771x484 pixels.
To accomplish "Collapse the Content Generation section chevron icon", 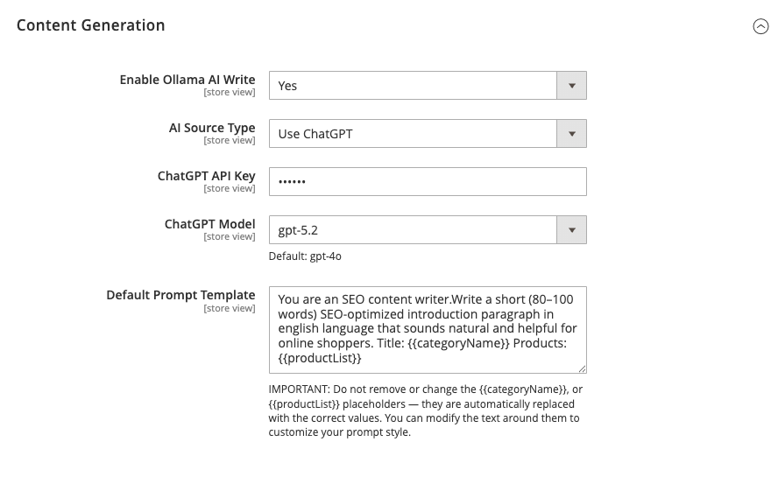I will 760,26.
